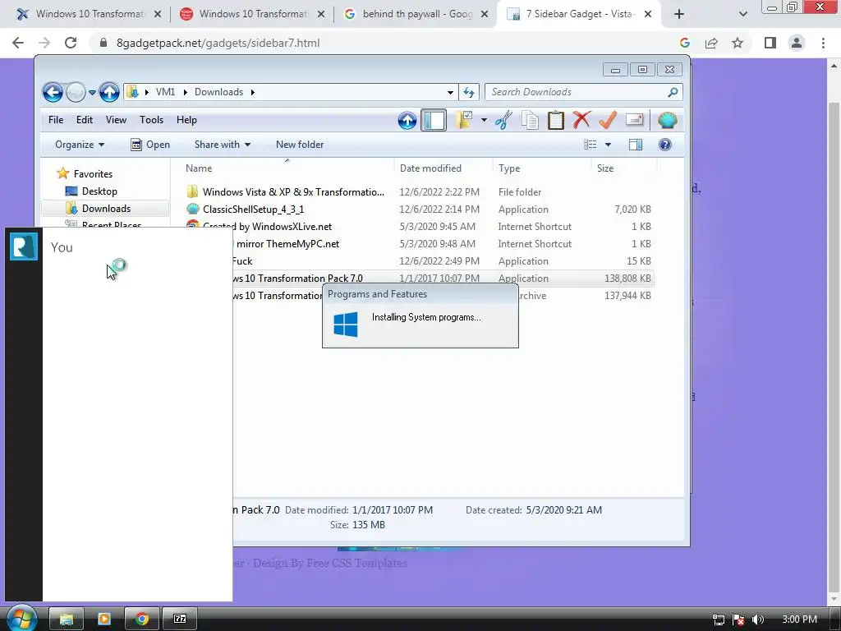The width and height of the screenshot is (841, 631).
Task: Switch to the behind th paywall Google tab
Action: (x=416, y=14)
